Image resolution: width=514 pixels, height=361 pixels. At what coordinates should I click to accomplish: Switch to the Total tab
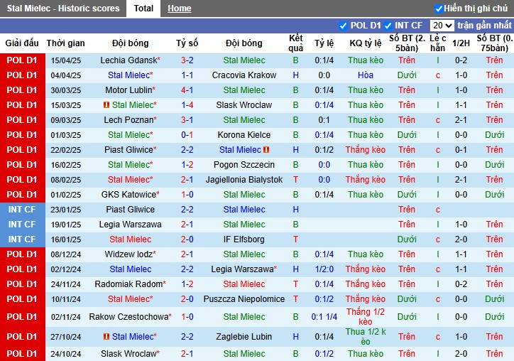[x=143, y=9]
